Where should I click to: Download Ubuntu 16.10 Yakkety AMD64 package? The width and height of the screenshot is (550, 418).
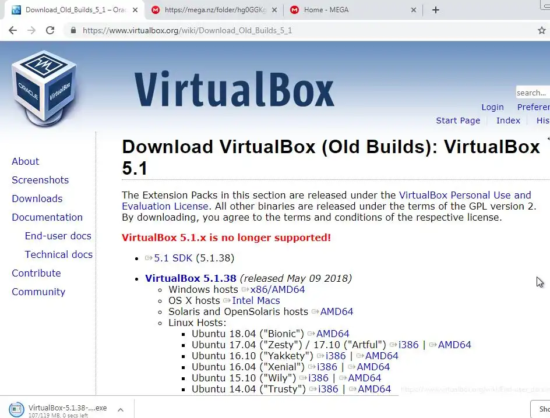pos(382,356)
